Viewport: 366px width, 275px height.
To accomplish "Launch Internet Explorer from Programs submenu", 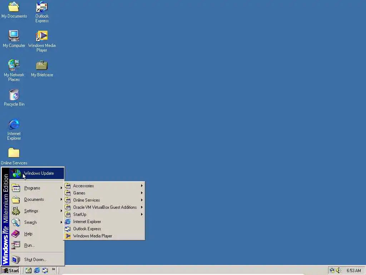I will click(104, 222).
